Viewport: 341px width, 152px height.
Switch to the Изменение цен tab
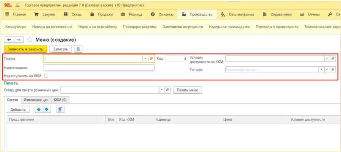[36, 100]
